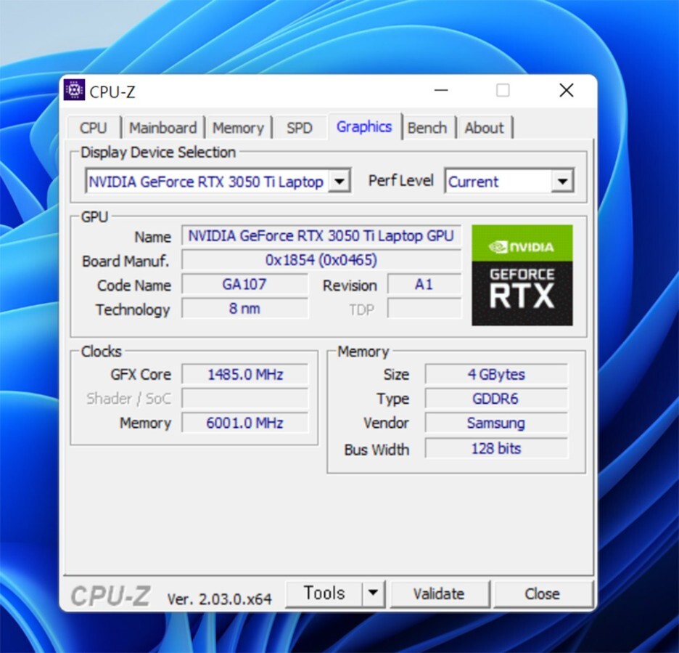Expand the Tools button dropdown arrow
This screenshot has height=653, width=679.
click(374, 593)
